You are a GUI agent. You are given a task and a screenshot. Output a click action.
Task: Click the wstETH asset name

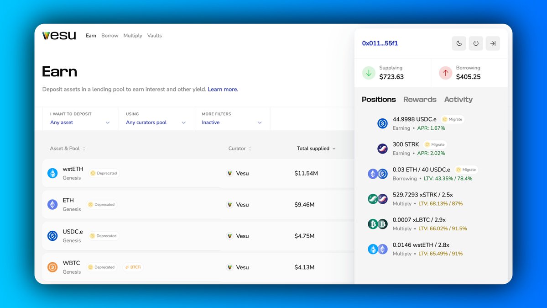73,169
